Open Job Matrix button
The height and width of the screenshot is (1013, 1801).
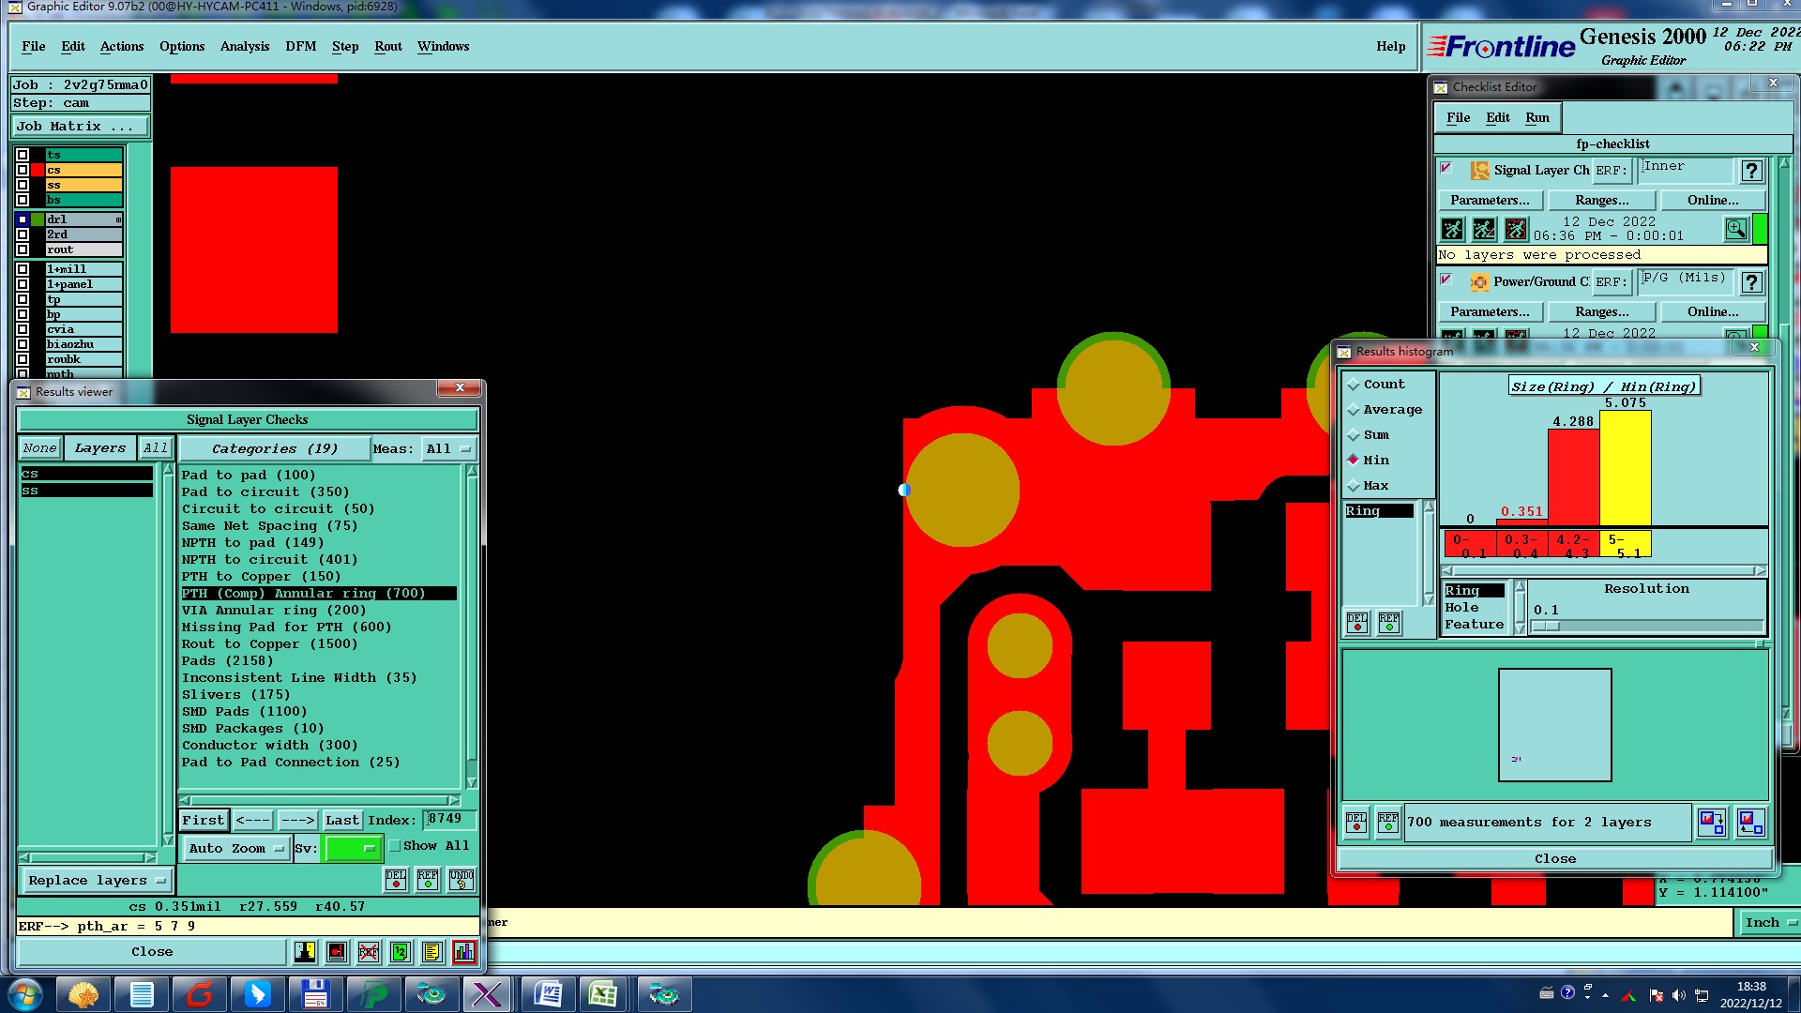click(80, 126)
